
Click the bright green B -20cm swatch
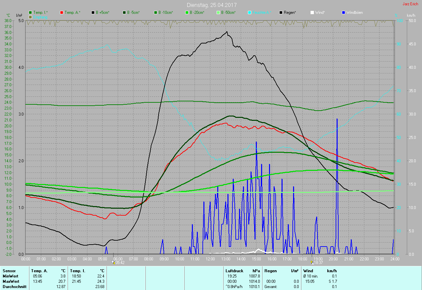point(187,13)
